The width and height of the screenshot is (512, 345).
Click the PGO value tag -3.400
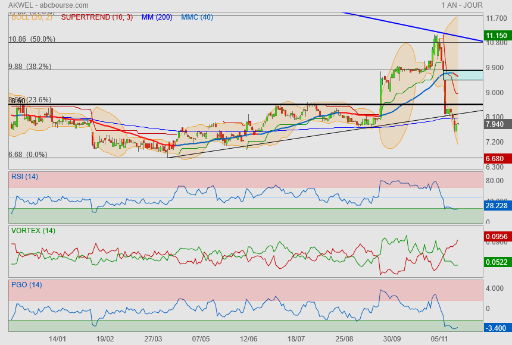(x=496, y=327)
